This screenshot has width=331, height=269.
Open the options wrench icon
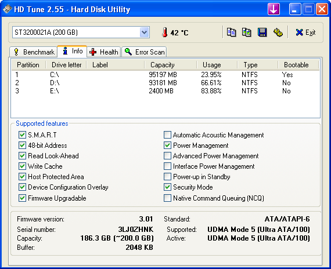(278, 32)
